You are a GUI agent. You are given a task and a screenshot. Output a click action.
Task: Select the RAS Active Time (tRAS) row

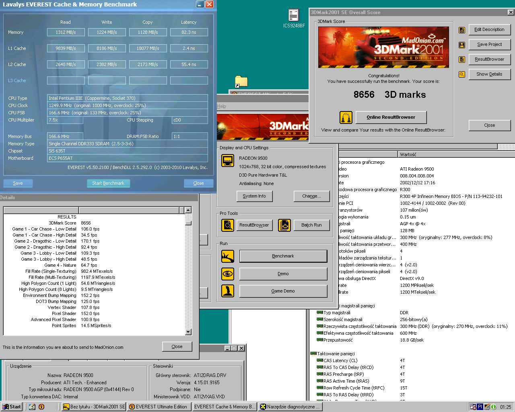point(412,381)
